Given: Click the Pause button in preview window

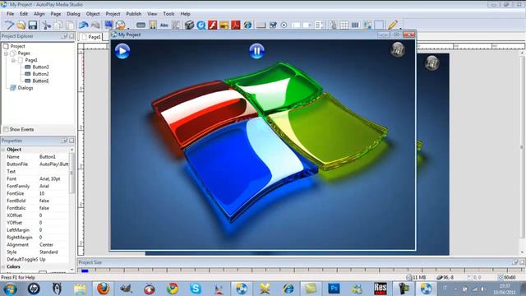Looking at the screenshot, I should tap(257, 51).
